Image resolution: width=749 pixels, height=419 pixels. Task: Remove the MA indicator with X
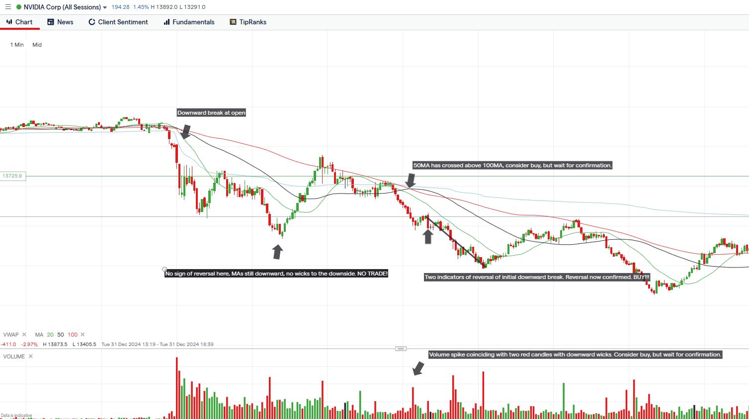coord(83,335)
